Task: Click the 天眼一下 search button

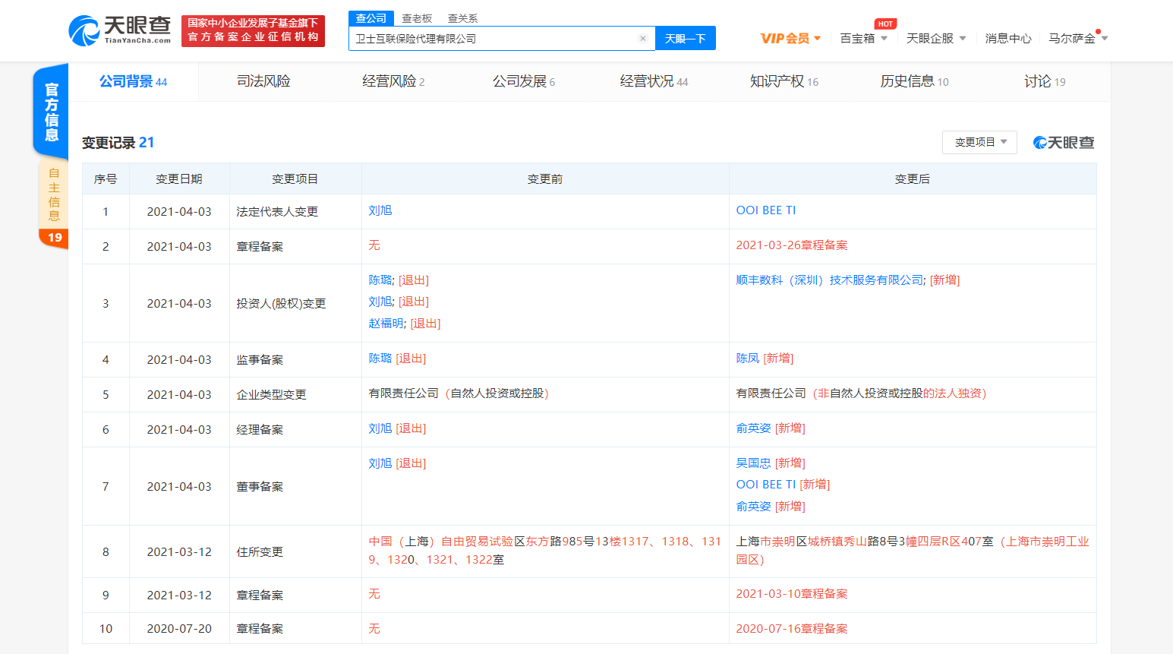Action: [x=685, y=38]
